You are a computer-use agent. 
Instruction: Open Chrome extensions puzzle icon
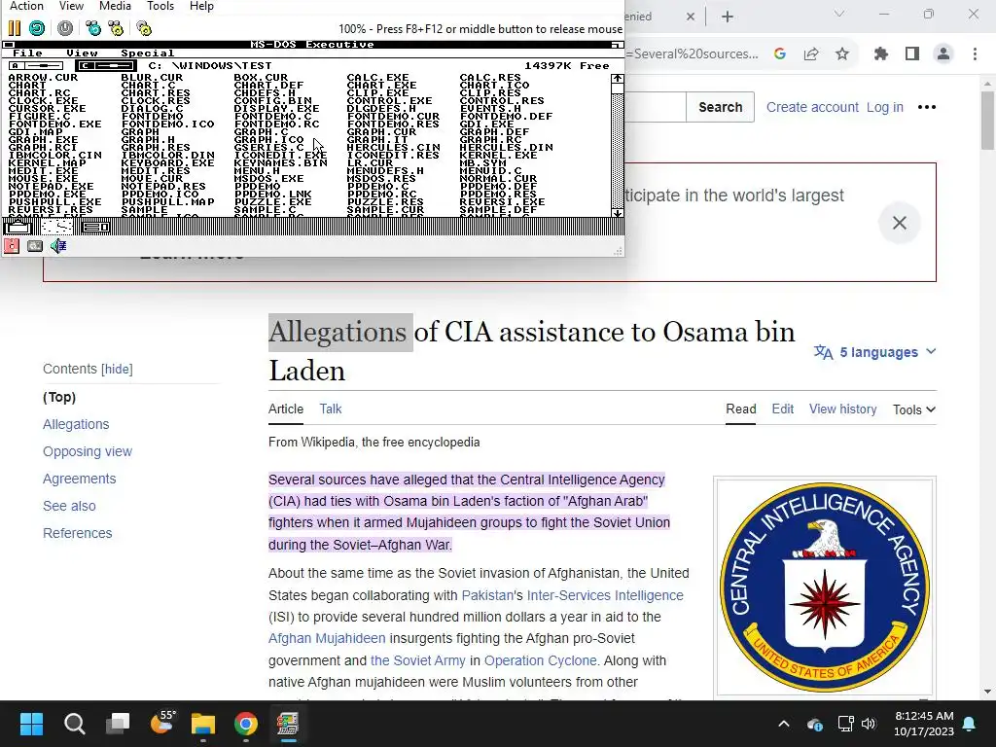point(881,54)
